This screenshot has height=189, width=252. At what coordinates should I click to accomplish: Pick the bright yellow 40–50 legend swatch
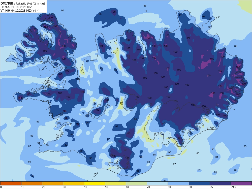tap(94, 183)
